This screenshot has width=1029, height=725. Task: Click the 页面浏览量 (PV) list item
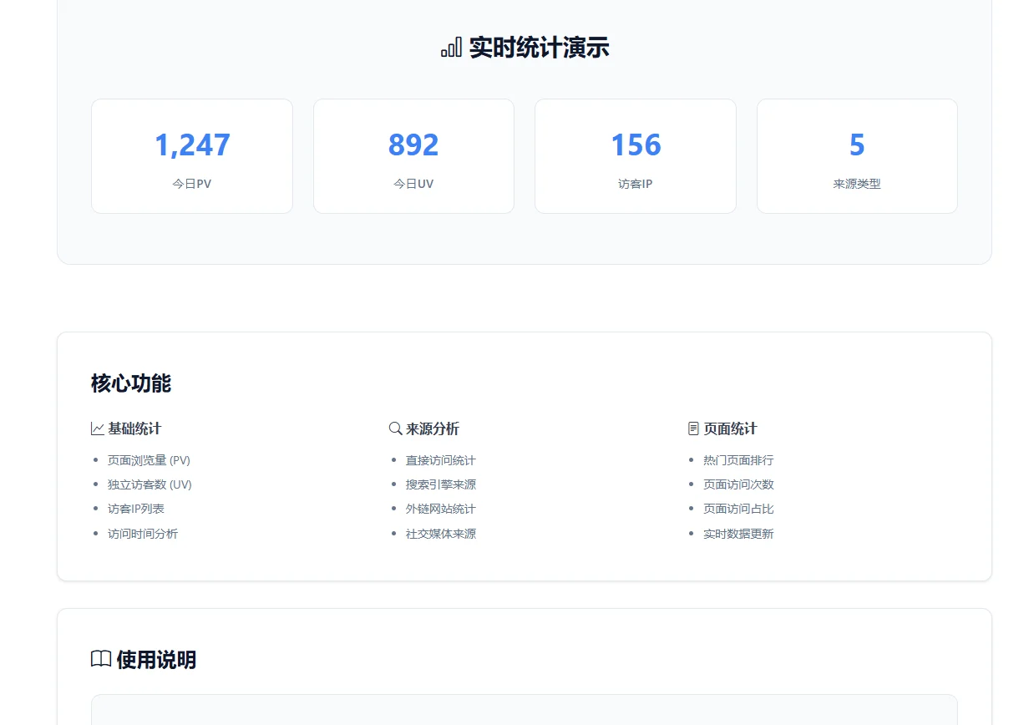(x=149, y=460)
